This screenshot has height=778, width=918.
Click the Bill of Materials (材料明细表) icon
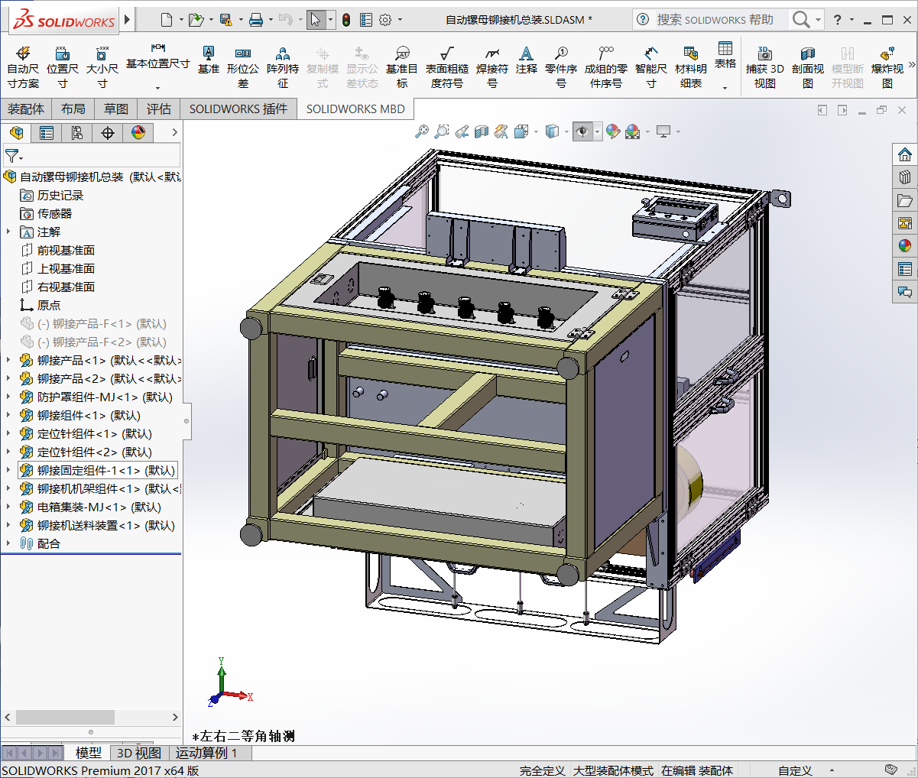(x=691, y=66)
